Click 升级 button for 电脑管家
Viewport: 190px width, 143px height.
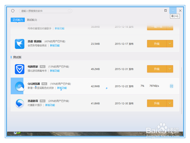157,69
